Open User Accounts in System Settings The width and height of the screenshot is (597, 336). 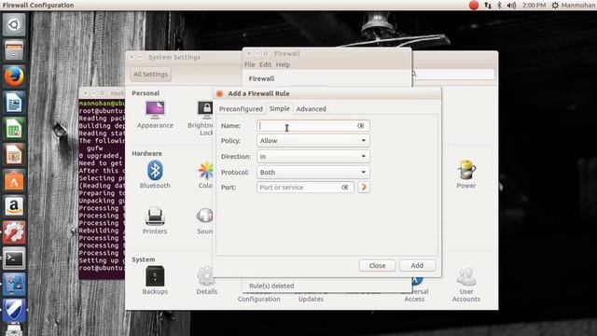tap(466, 284)
